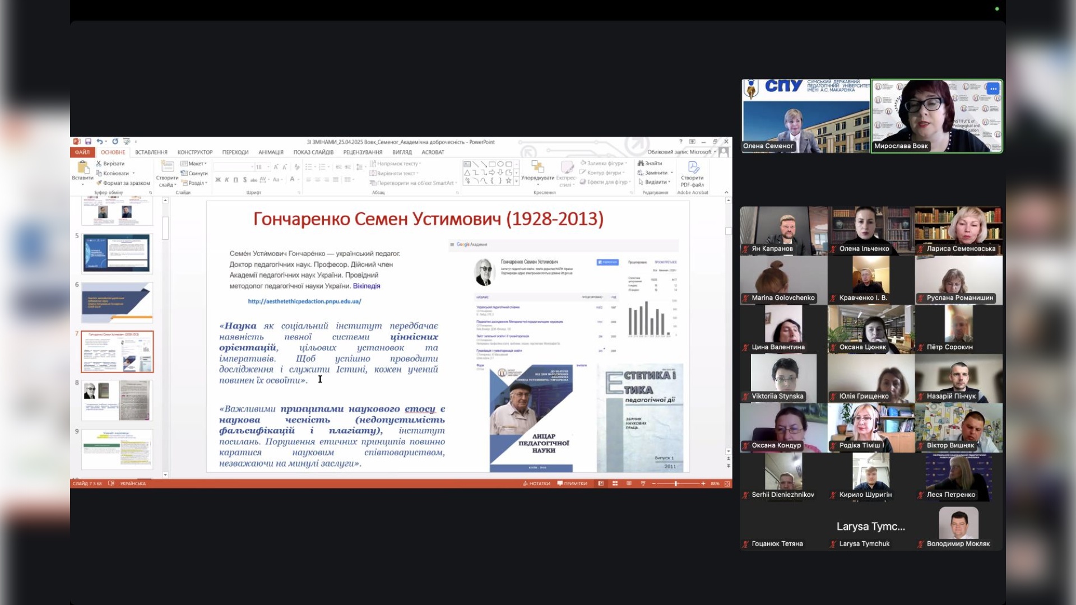Select the rectangle shape in shapes gallery
This screenshot has height=605, width=1076.
(492, 164)
